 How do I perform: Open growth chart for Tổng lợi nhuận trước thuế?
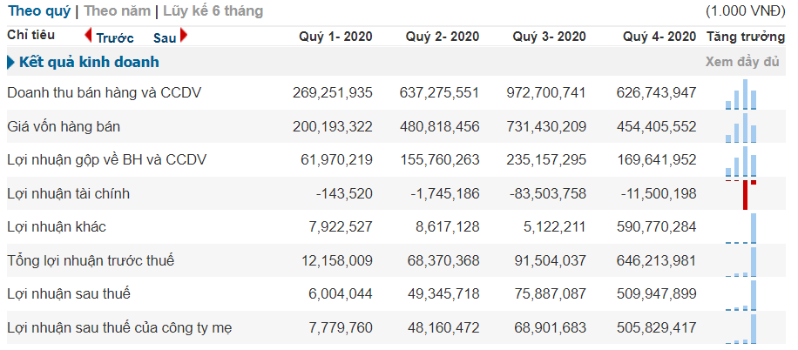[741, 261]
